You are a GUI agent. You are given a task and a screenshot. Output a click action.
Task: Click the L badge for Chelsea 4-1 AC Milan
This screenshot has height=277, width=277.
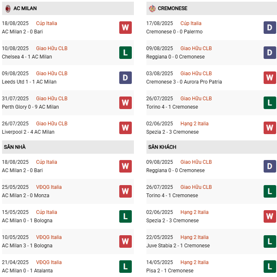tap(125, 53)
